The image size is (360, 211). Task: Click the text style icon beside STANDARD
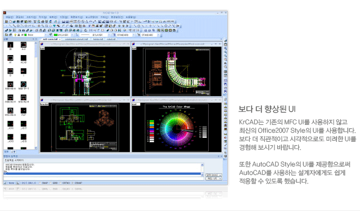coord(114,35)
